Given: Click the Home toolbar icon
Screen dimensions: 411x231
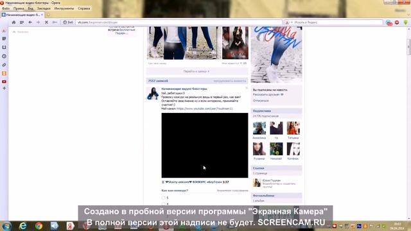Looking at the screenshot, I should coord(13,22).
